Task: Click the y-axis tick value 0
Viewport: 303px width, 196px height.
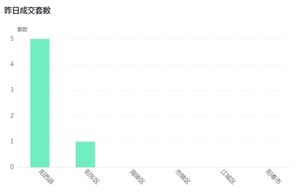Action: tap(12, 167)
